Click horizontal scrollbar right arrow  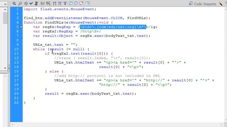(221, 125)
